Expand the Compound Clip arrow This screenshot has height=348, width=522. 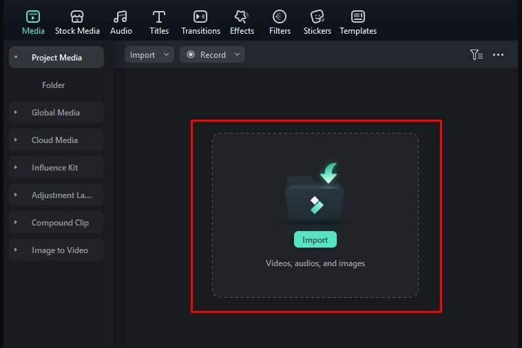point(16,222)
